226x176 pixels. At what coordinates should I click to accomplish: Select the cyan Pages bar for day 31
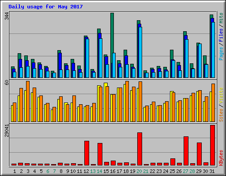[x=213, y=50]
